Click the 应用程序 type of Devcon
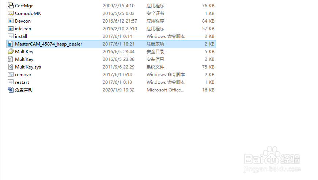This screenshot has width=318, height=180. [155, 21]
